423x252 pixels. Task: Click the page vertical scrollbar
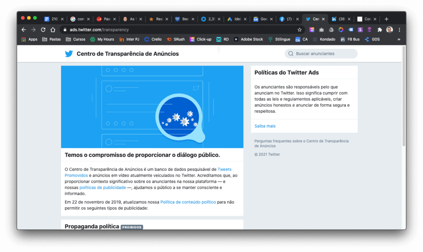(404, 97)
